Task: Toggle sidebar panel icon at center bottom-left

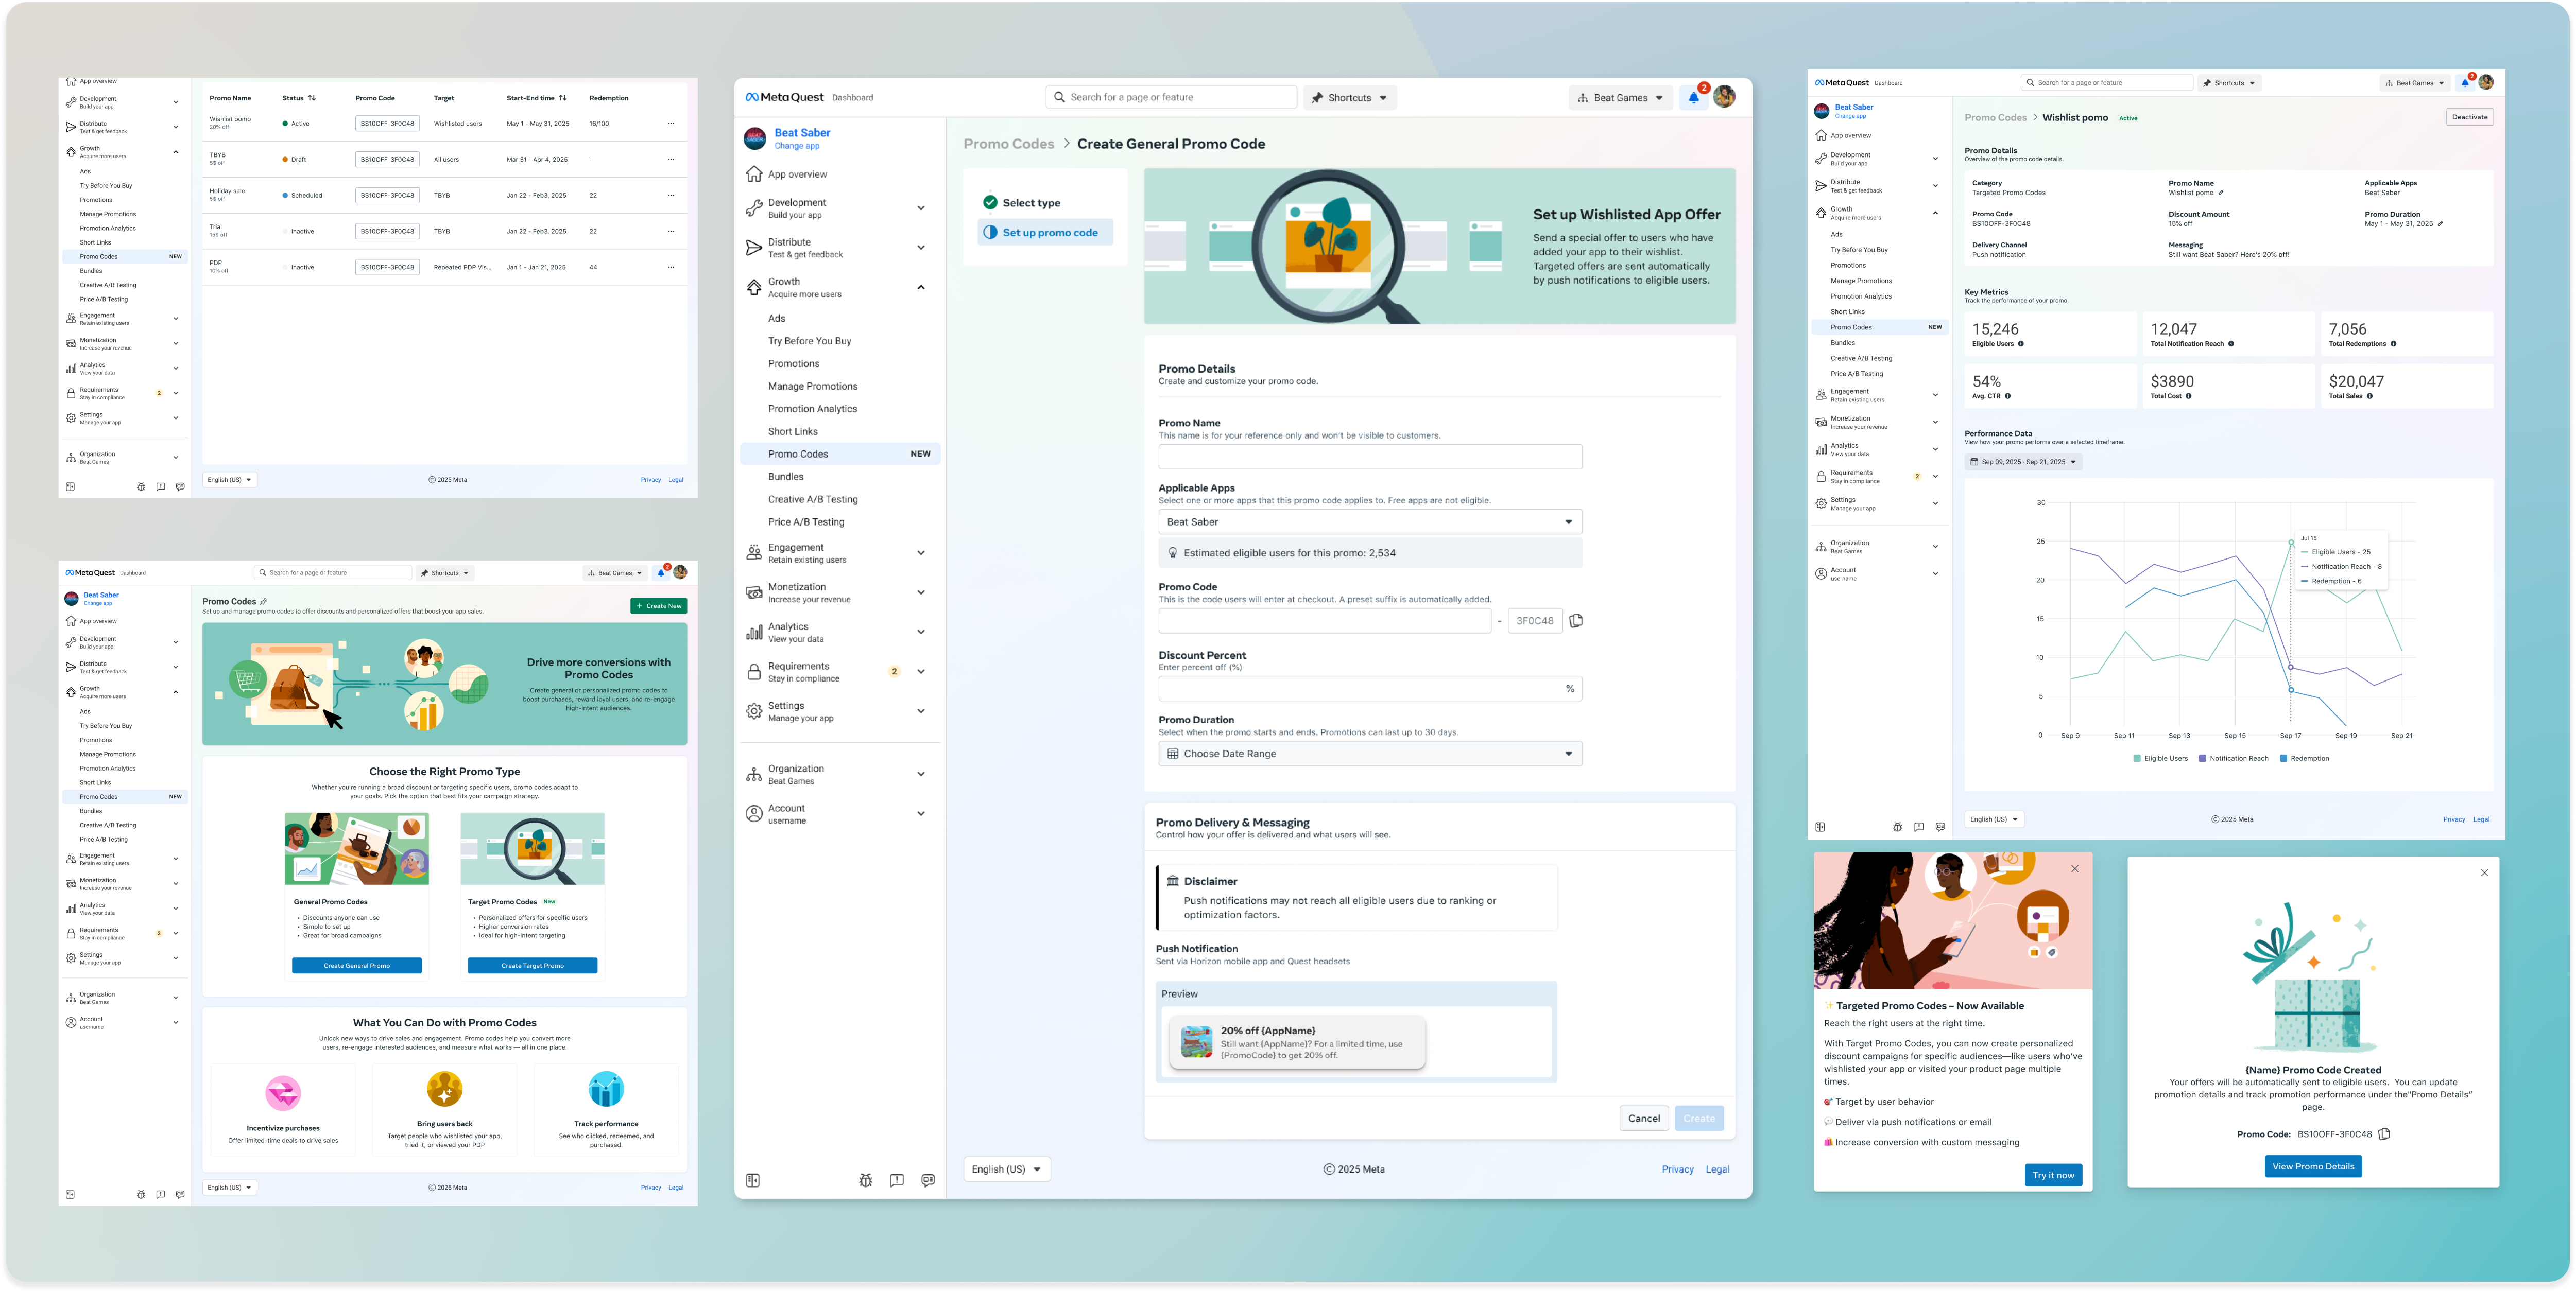Action: pyautogui.click(x=753, y=1180)
